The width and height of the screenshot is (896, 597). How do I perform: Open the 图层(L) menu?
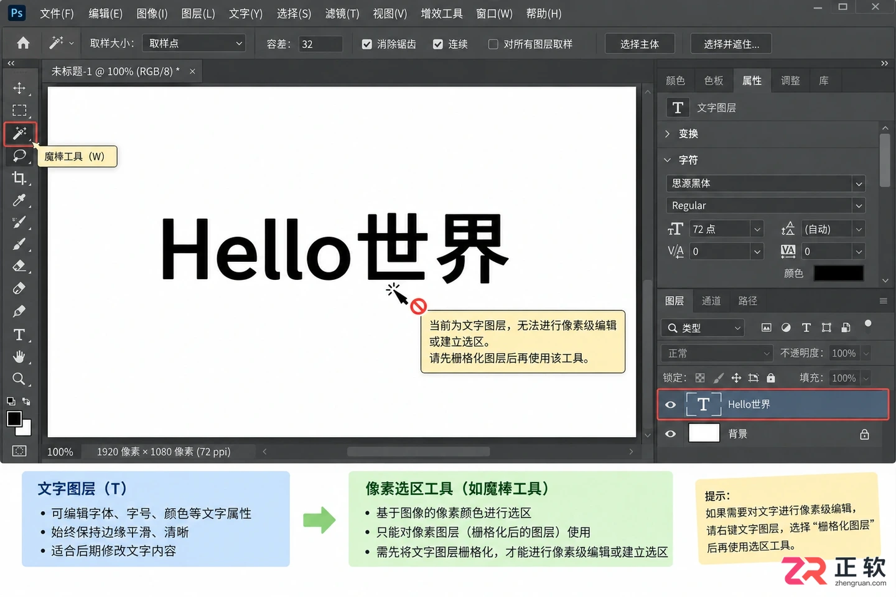coord(198,13)
